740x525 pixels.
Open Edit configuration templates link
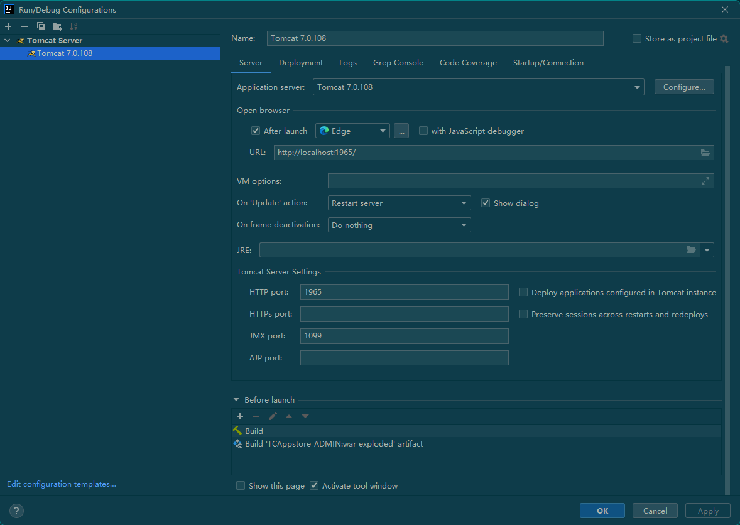tap(62, 484)
